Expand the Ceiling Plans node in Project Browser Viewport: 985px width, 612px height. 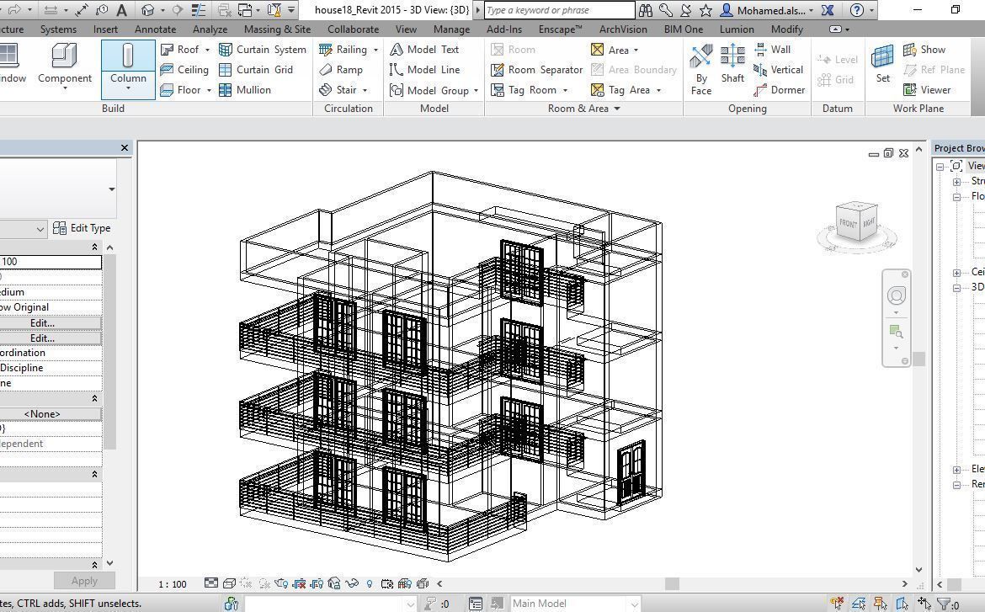point(956,273)
